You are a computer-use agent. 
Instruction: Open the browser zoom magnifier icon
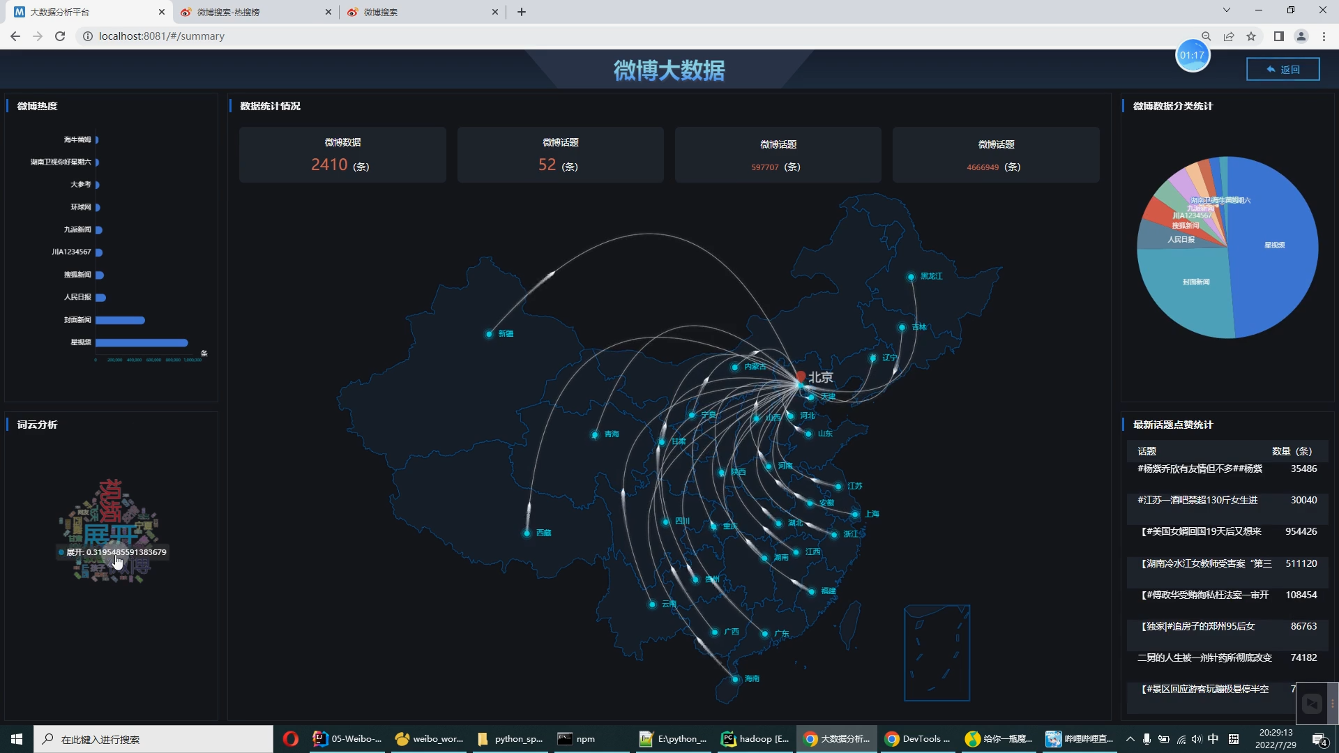pos(1206,36)
